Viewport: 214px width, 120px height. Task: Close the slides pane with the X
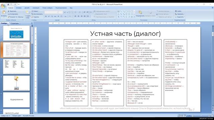click(32, 23)
